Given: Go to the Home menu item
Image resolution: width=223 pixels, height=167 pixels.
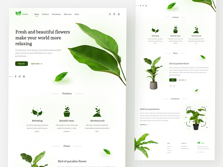Looking at the screenshot, I should click(37, 14).
